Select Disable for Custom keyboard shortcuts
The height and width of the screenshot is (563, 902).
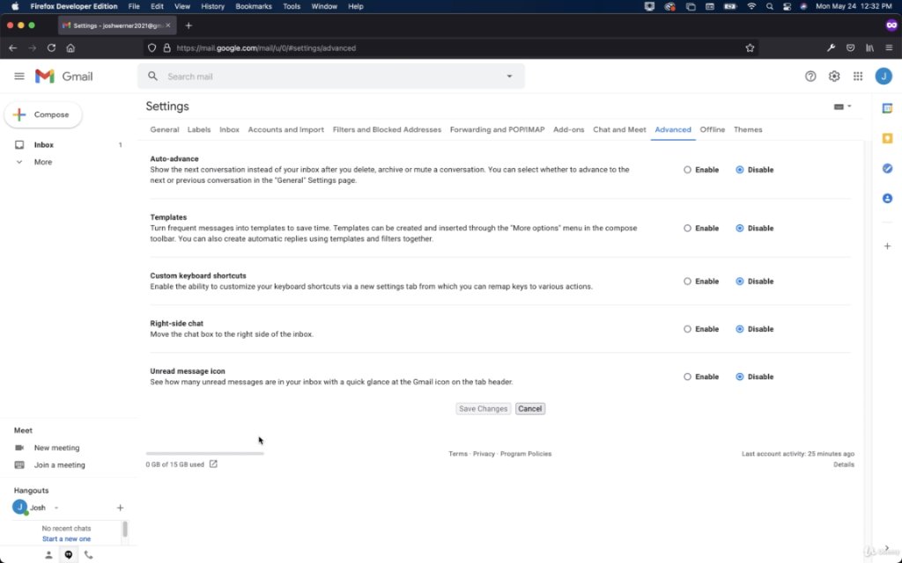pyautogui.click(x=740, y=281)
